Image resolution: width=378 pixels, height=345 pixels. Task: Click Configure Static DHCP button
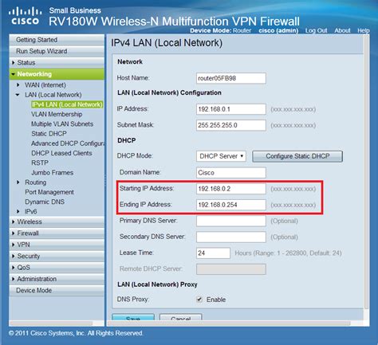coord(297,156)
